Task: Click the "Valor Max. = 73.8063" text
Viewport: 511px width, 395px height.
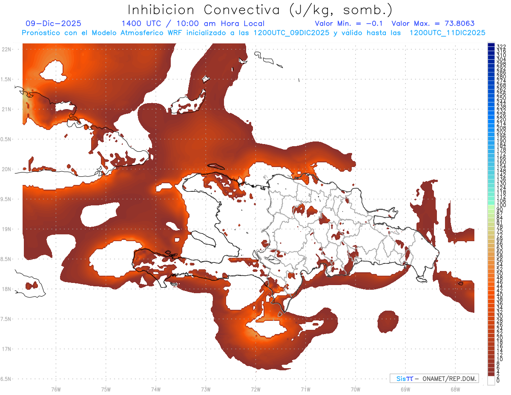Action: point(433,24)
